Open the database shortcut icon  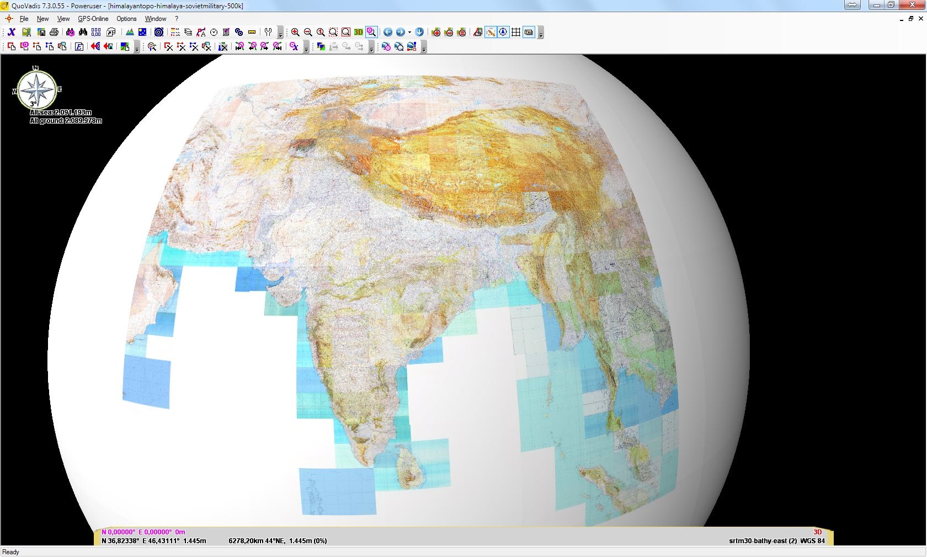(111, 32)
